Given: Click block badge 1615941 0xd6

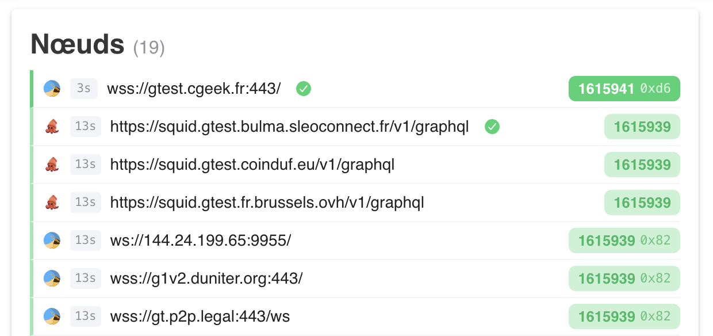Looking at the screenshot, I should pyautogui.click(x=624, y=89).
